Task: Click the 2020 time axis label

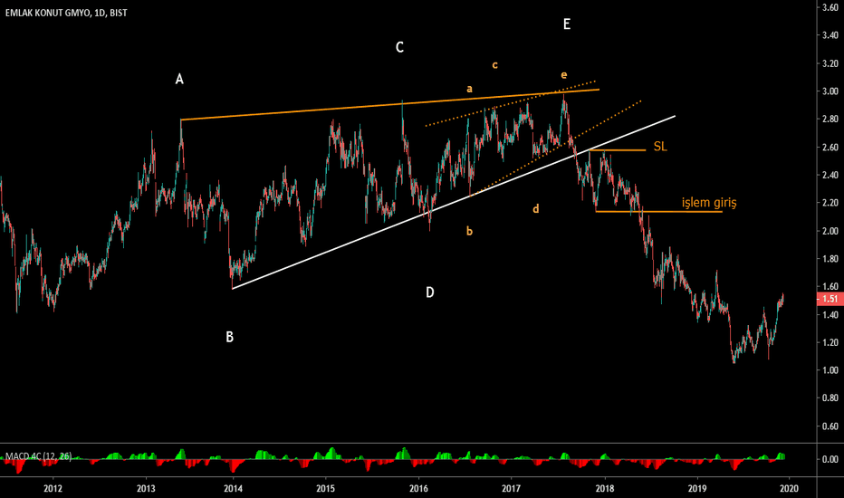Action: [x=789, y=488]
